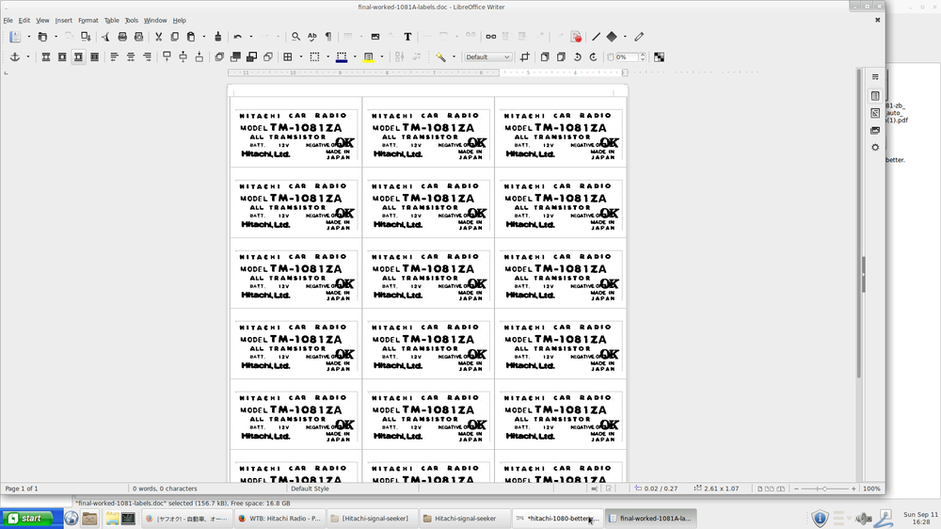This screenshot has width=941, height=529.
Task: Click the Copy icon
Action: [x=175, y=37]
